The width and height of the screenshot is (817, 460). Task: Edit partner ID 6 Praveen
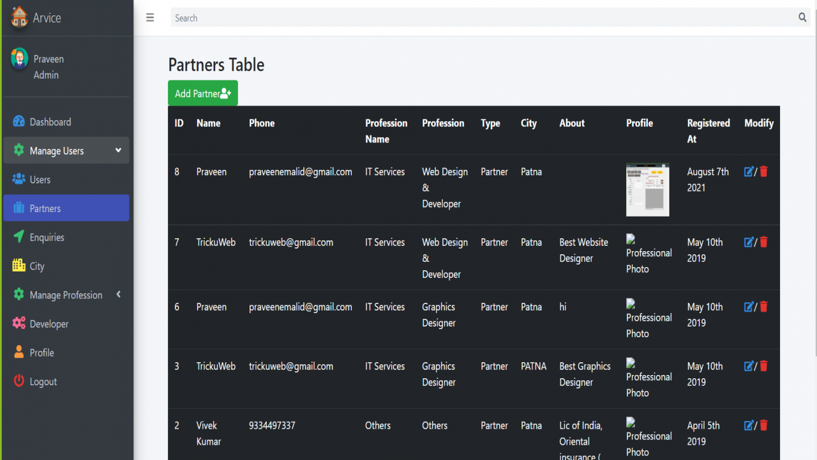coord(749,306)
